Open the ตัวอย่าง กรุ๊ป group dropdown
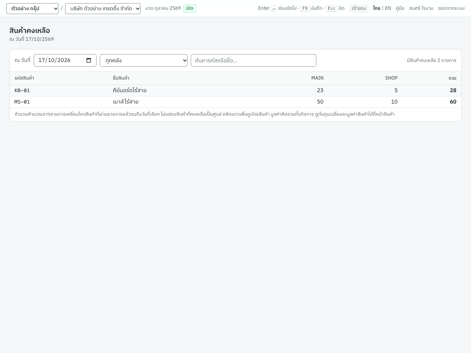The height and width of the screenshot is (353, 471). tap(32, 9)
